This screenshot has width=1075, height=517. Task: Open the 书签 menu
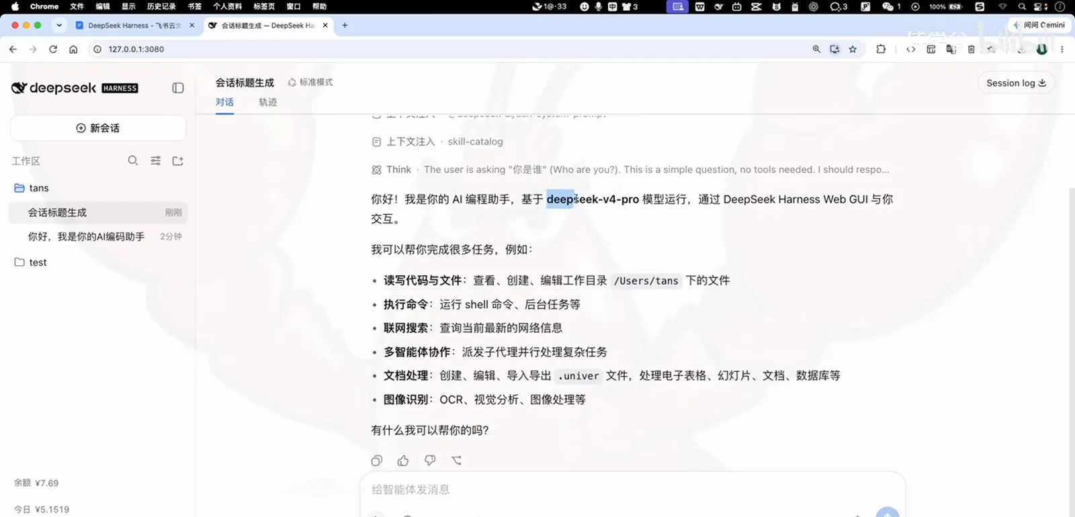(x=194, y=7)
